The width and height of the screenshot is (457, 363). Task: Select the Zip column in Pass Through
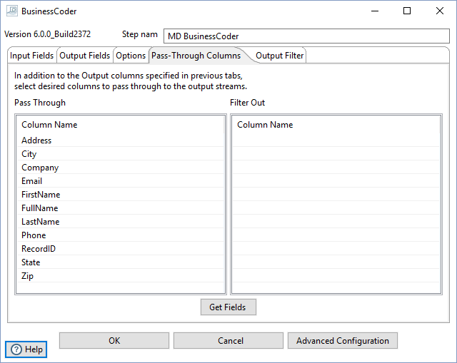(x=28, y=276)
